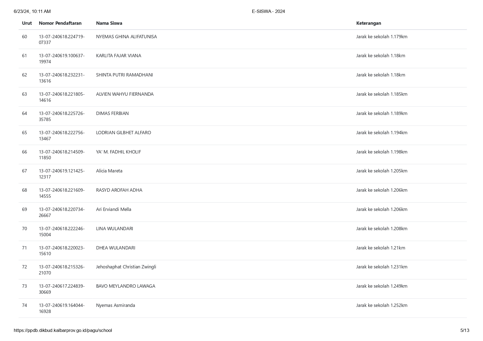
Task: Select the name YA' M. FADHIL KHOLIF
Action: tap(118, 152)
